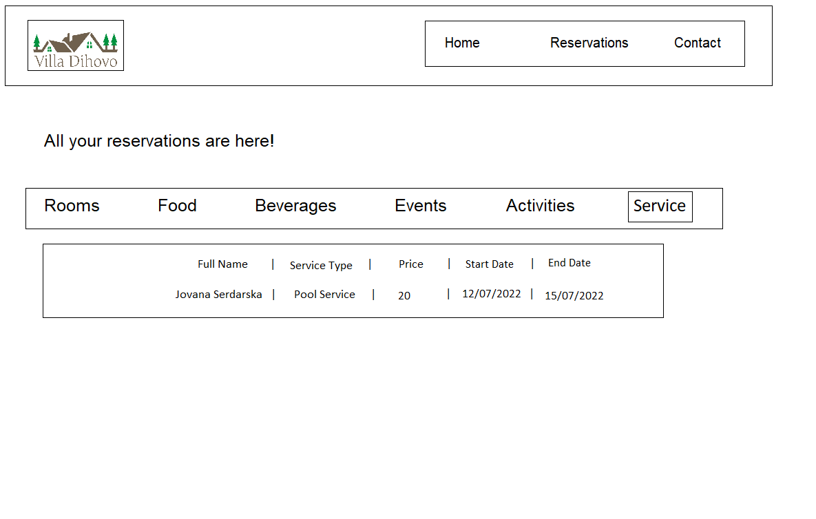Select the Food tab
The height and width of the screenshot is (519, 816).
177,206
